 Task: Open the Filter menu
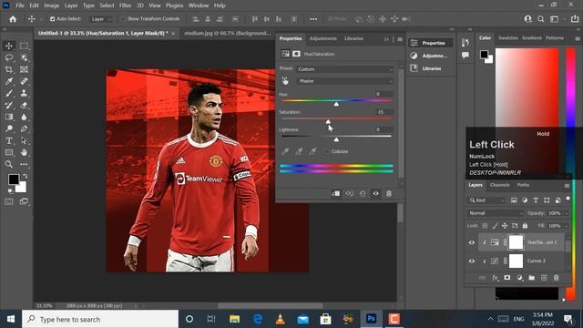pos(126,5)
